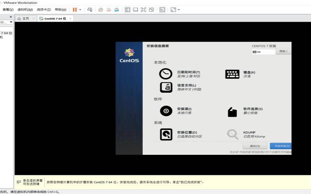
Task: Click the 简体中文 (中国) language text
Action: 189,90
